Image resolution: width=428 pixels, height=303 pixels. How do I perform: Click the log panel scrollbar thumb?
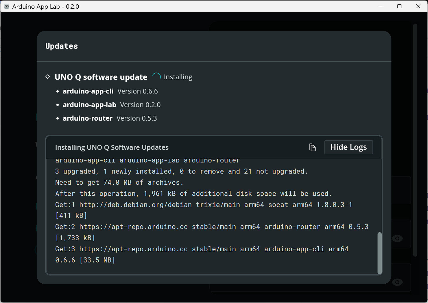tap(379, 253)
